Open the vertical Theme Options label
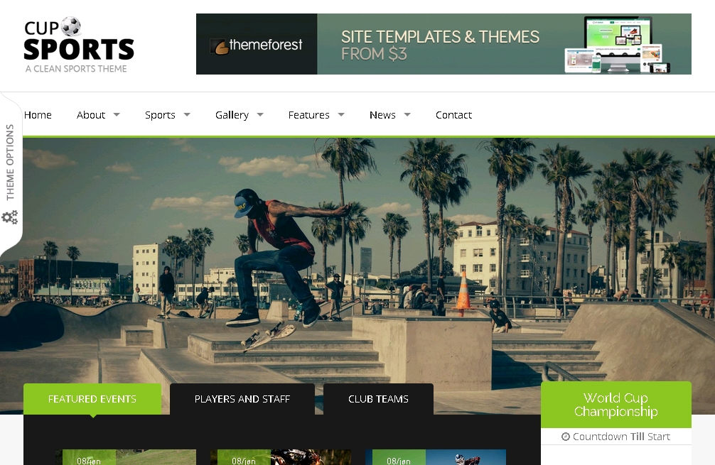The image size is (715, 465). [10, 162]
